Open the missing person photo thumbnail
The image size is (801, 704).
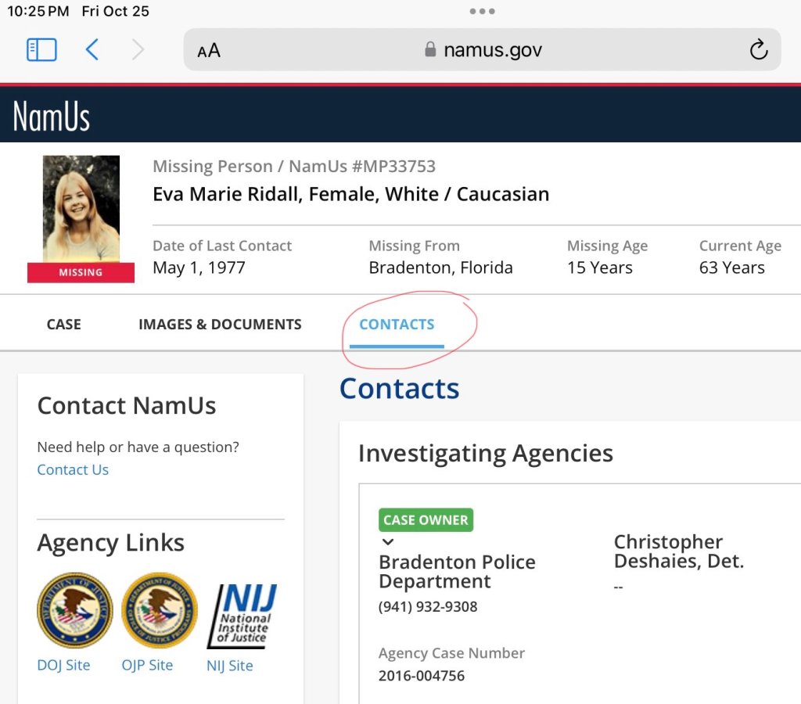81,210
